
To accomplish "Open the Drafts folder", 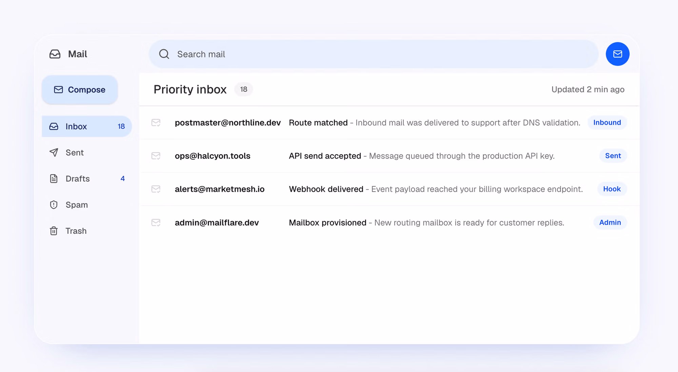I will [x=87, y=179].
